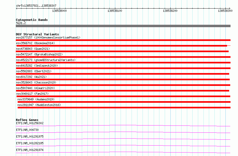Click the chr5:138537921..138538307 coordinate label
The width and height of the screenshot is (238, 156).
tap(36, 6)
